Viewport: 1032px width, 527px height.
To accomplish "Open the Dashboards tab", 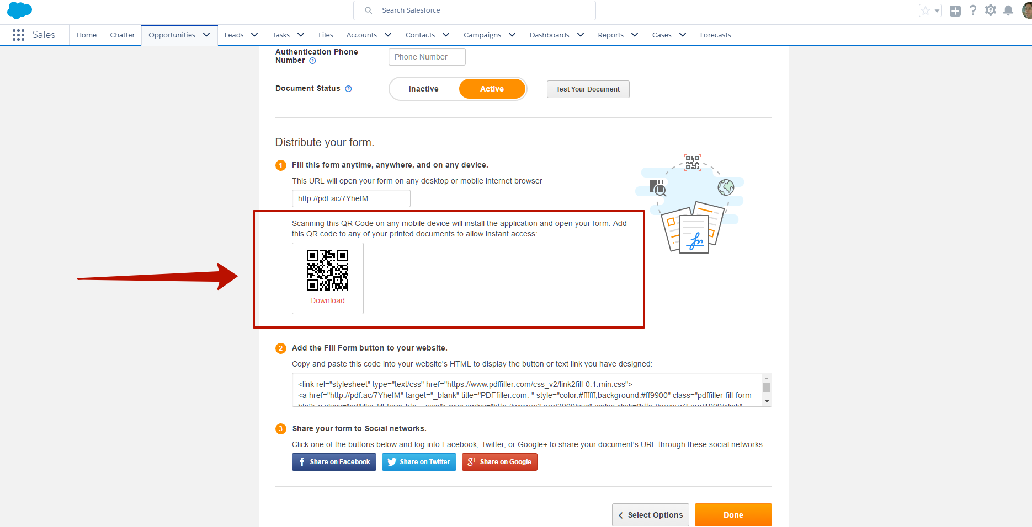I will (549, 35).
